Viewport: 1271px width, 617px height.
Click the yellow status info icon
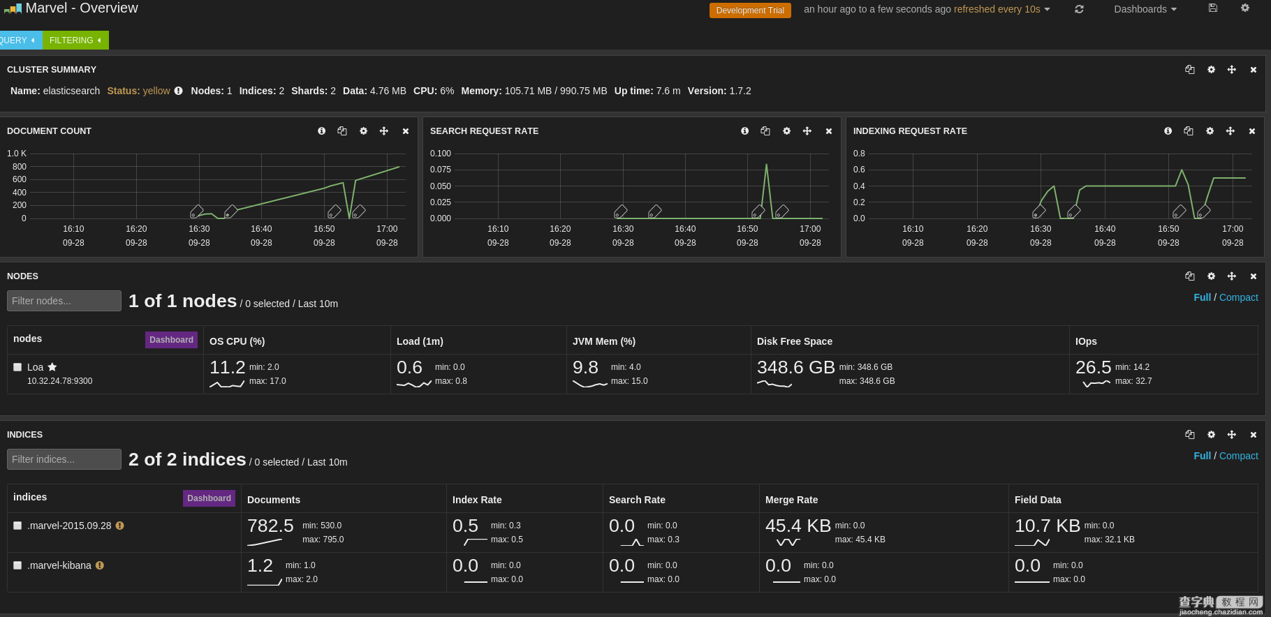click(179, 91)
